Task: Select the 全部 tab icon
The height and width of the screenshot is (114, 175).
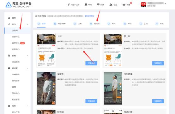Action: click(x=39, y=24)
